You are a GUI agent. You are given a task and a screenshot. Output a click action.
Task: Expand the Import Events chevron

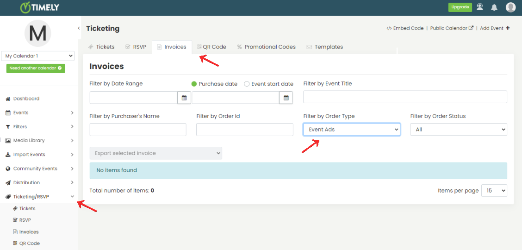(72, 155)
